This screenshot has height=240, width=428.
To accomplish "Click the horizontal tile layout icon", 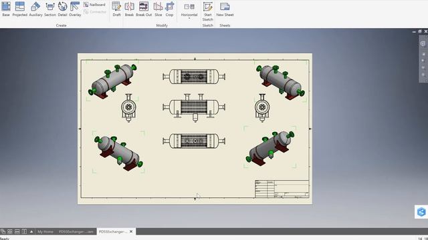I will coord(17,231).
